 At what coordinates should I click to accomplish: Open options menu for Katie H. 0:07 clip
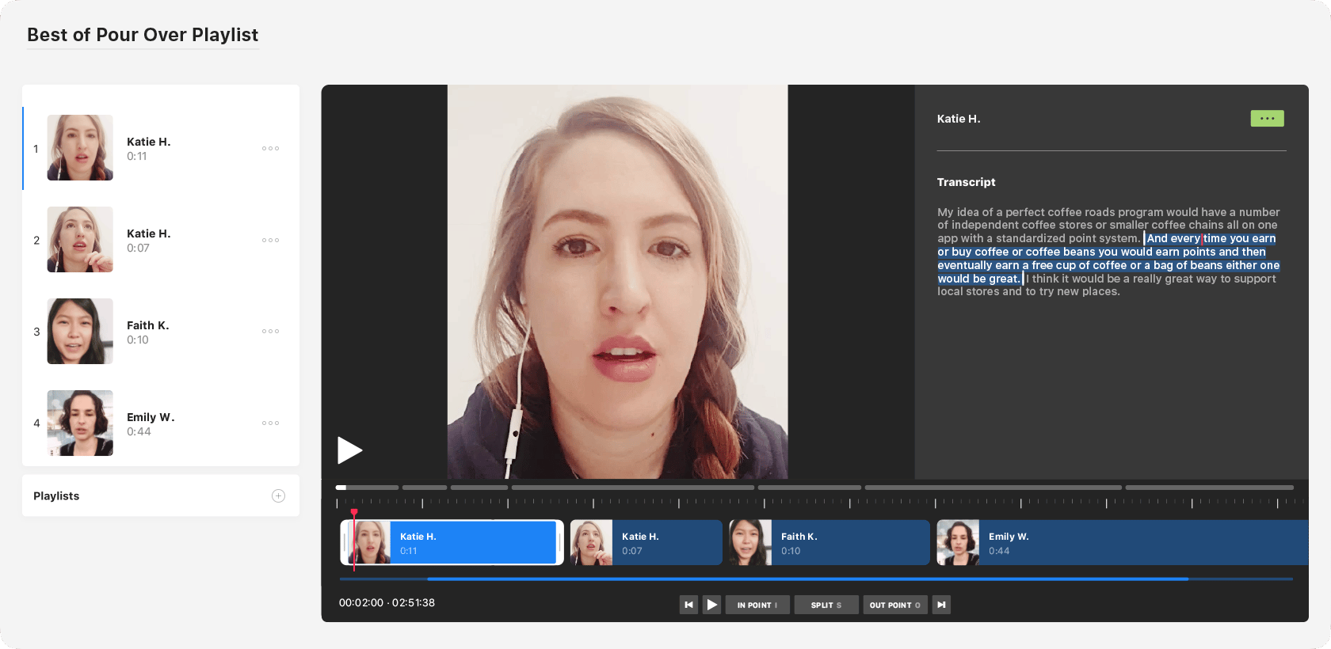click(x=271, y=240)
